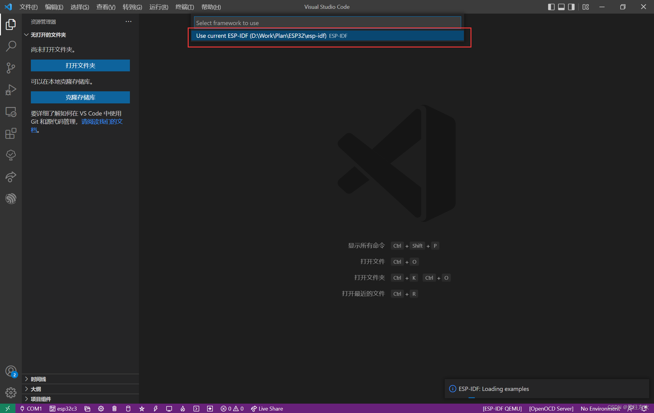Open the 帮助(H) menu
Image resolution: width=654 pixels, height=413 pixels.
211,7
